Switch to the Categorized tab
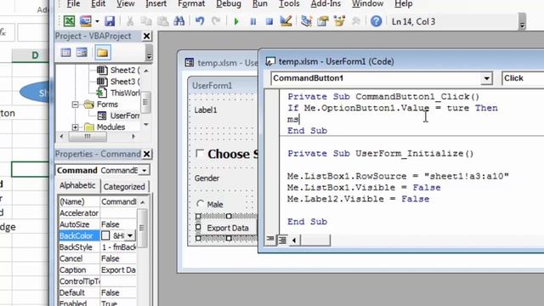Image resolution: width=544 pixels, height=306 pixels. point(124,187)
